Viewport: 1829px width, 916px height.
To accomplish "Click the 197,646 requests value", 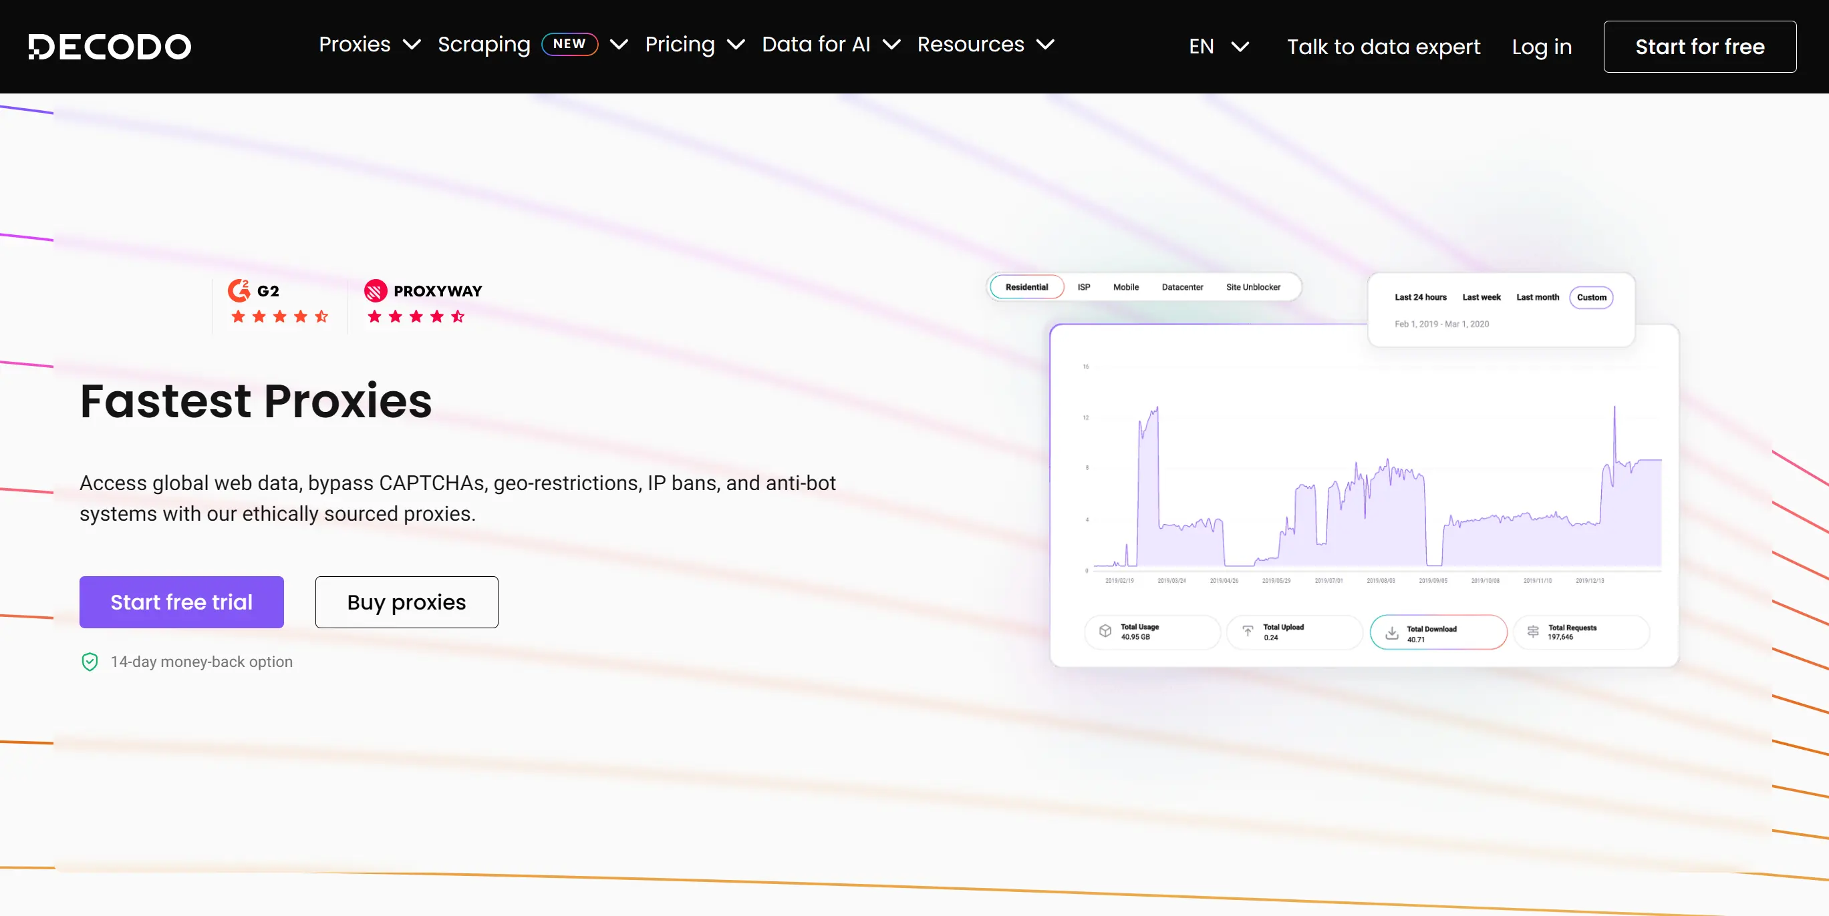I will tap(1560, 637).
